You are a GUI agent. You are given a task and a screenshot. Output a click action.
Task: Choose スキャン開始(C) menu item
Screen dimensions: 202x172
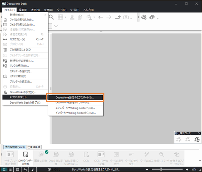click(x=25, y=76)
